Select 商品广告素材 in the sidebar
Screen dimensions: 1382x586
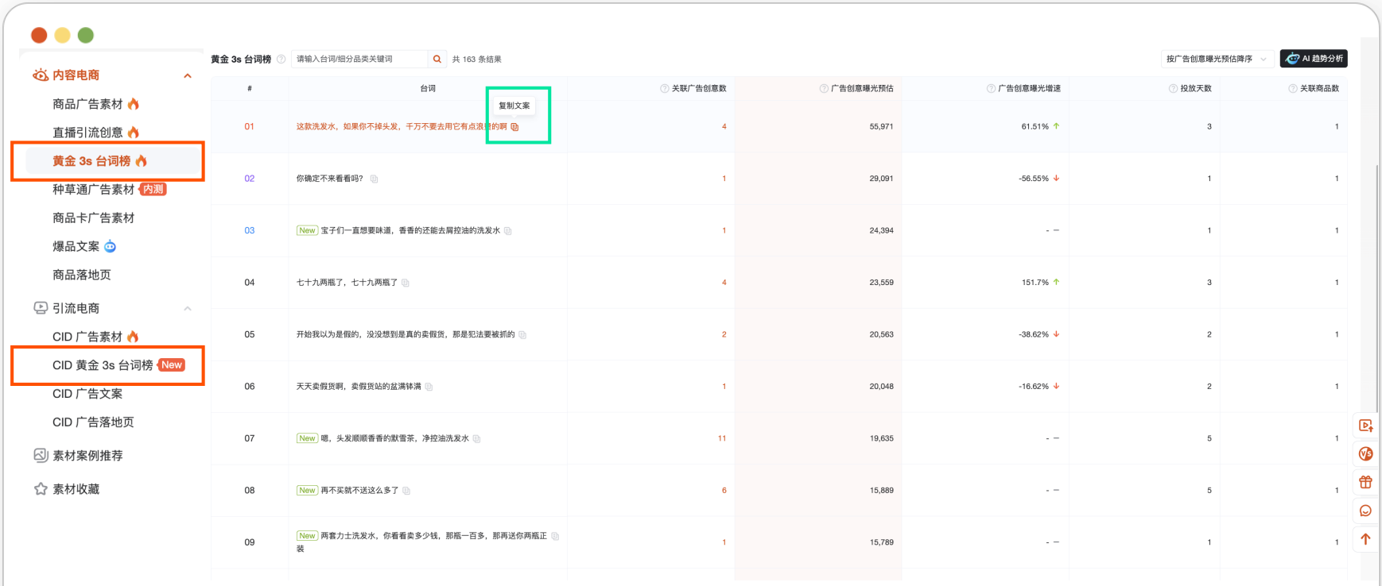[x=87, y=104]
